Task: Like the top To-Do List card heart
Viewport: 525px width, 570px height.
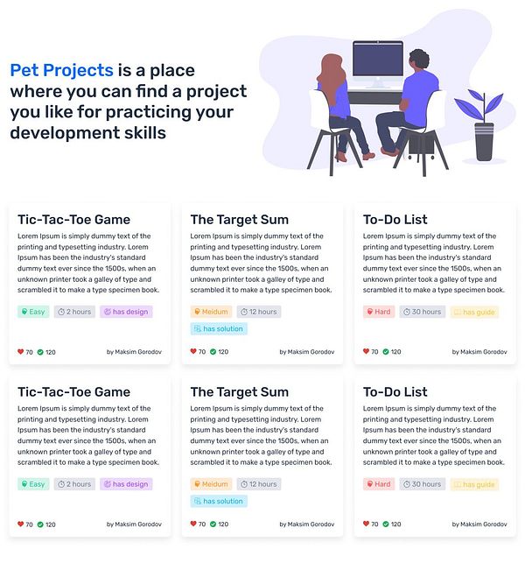Action: (366, 351)
